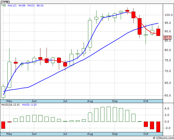Click the (TPB) chart title
Viewport: 174px width, 140px height.
(x=5, y=2)
